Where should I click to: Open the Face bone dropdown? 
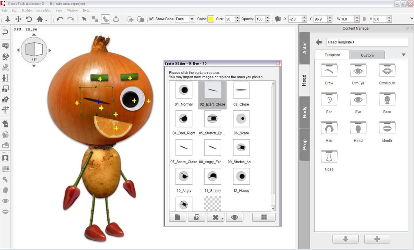coord(192,19)
